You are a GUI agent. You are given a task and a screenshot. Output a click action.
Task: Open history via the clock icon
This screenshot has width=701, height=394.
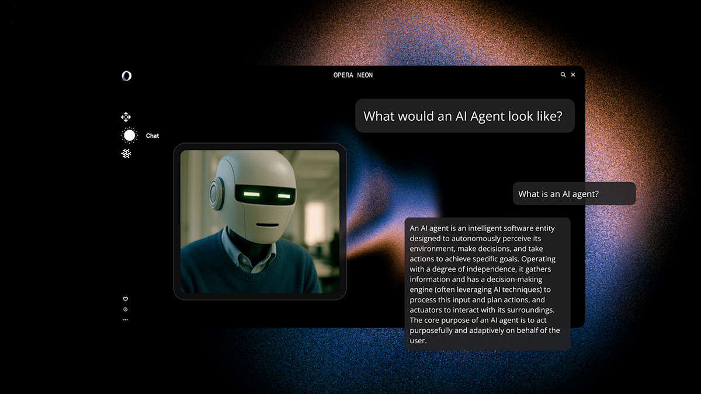tap(126, 309)
